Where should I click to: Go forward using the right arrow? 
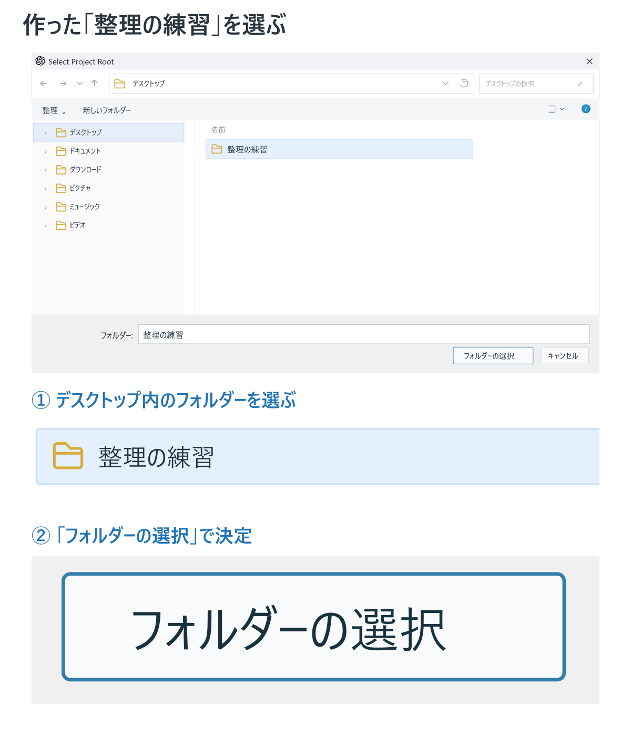(x=63, y=84)
